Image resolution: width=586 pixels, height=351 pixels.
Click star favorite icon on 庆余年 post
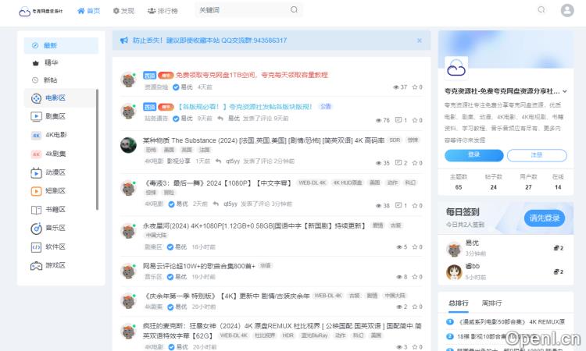click(x=414, y=307)
